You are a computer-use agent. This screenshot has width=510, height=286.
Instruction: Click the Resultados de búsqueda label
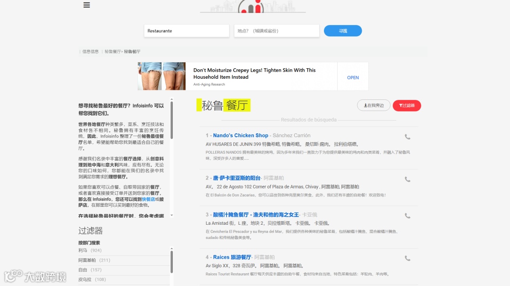(x=309, y=120)
